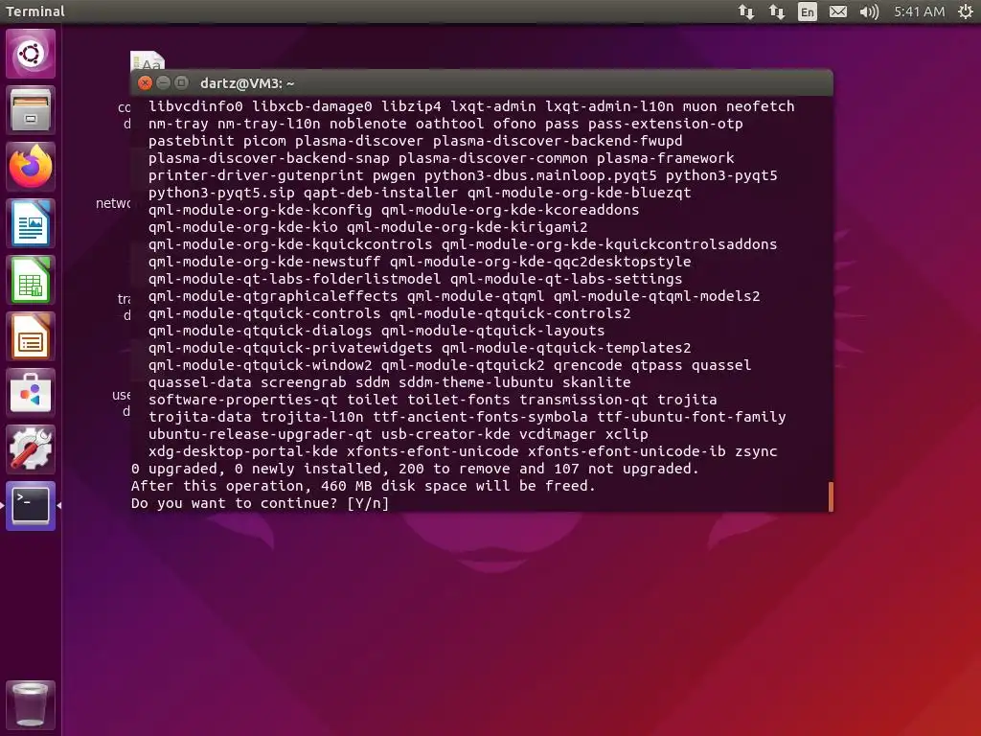Open the En keyboard layout indicator

click(x=807, y=11)
